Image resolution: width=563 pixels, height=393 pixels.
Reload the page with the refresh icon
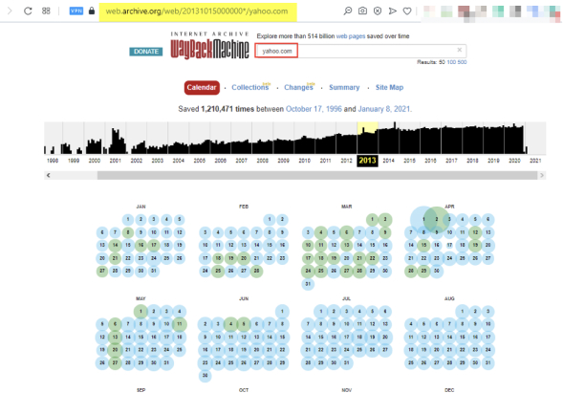tap(28, 11)
